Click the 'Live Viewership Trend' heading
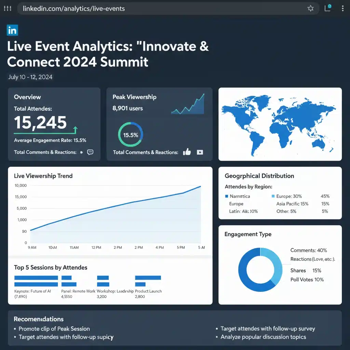The width and height of the screenshot is (350, 350). click(43, 176)
